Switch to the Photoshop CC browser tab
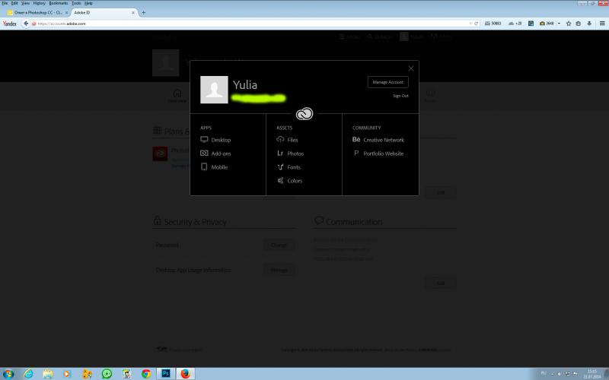The width and height of the screenshot is (609, 380). click(x=37, y=12)
